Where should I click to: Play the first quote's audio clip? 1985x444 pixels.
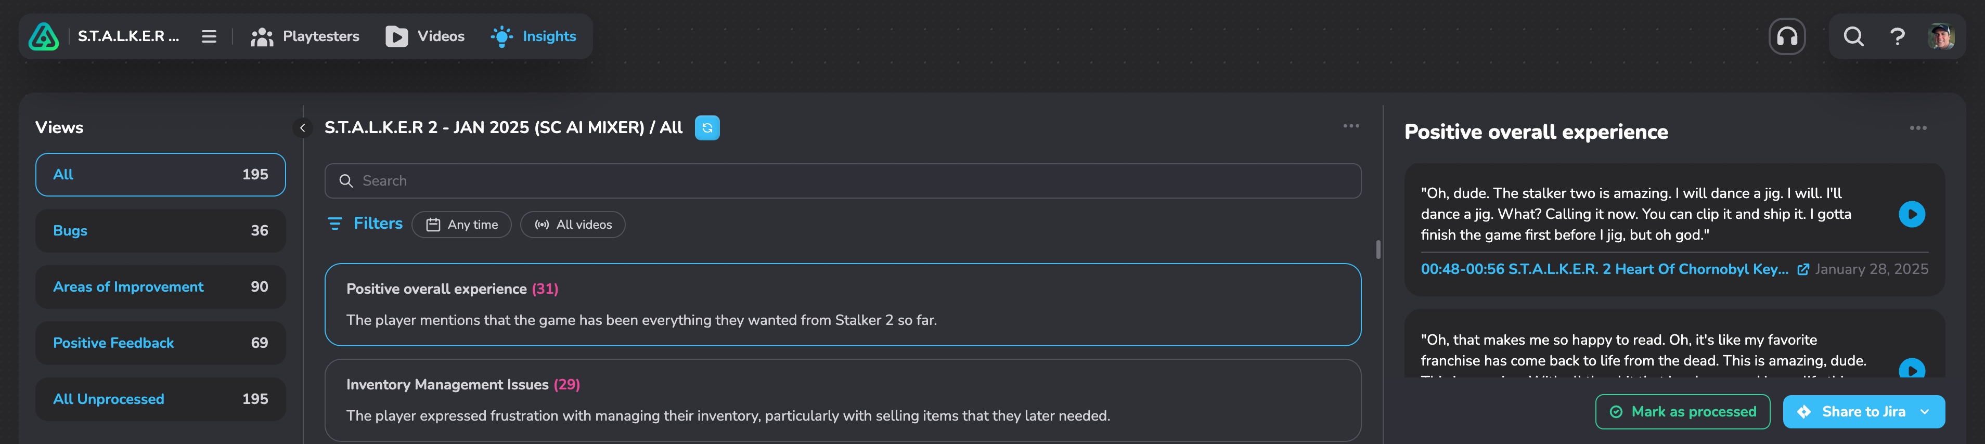(x=1911, y=214)
